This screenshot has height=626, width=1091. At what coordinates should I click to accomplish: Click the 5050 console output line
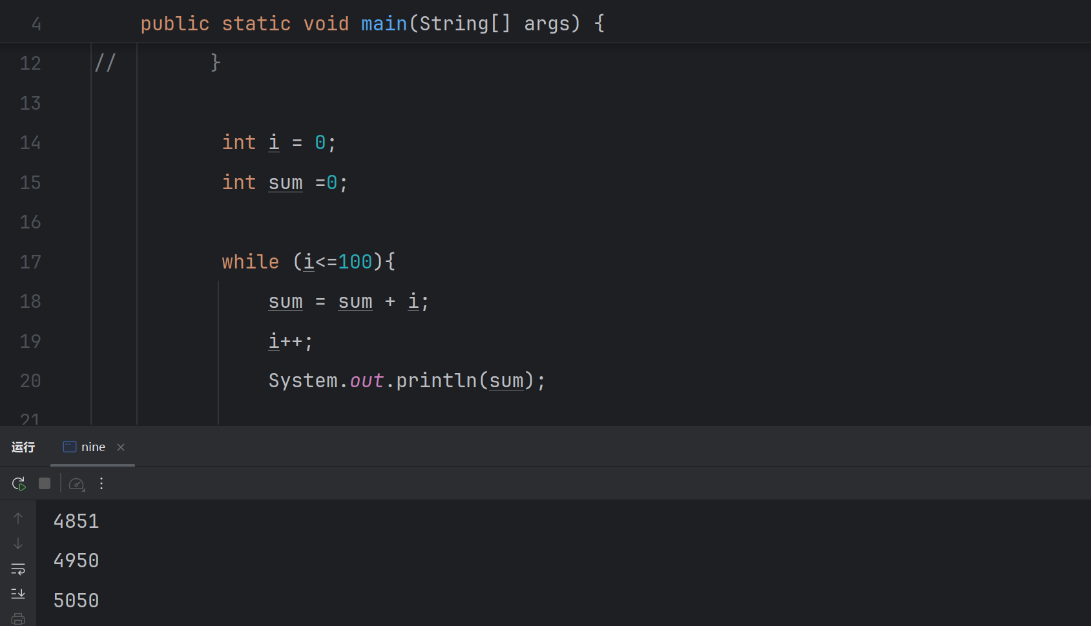(76, 601)
